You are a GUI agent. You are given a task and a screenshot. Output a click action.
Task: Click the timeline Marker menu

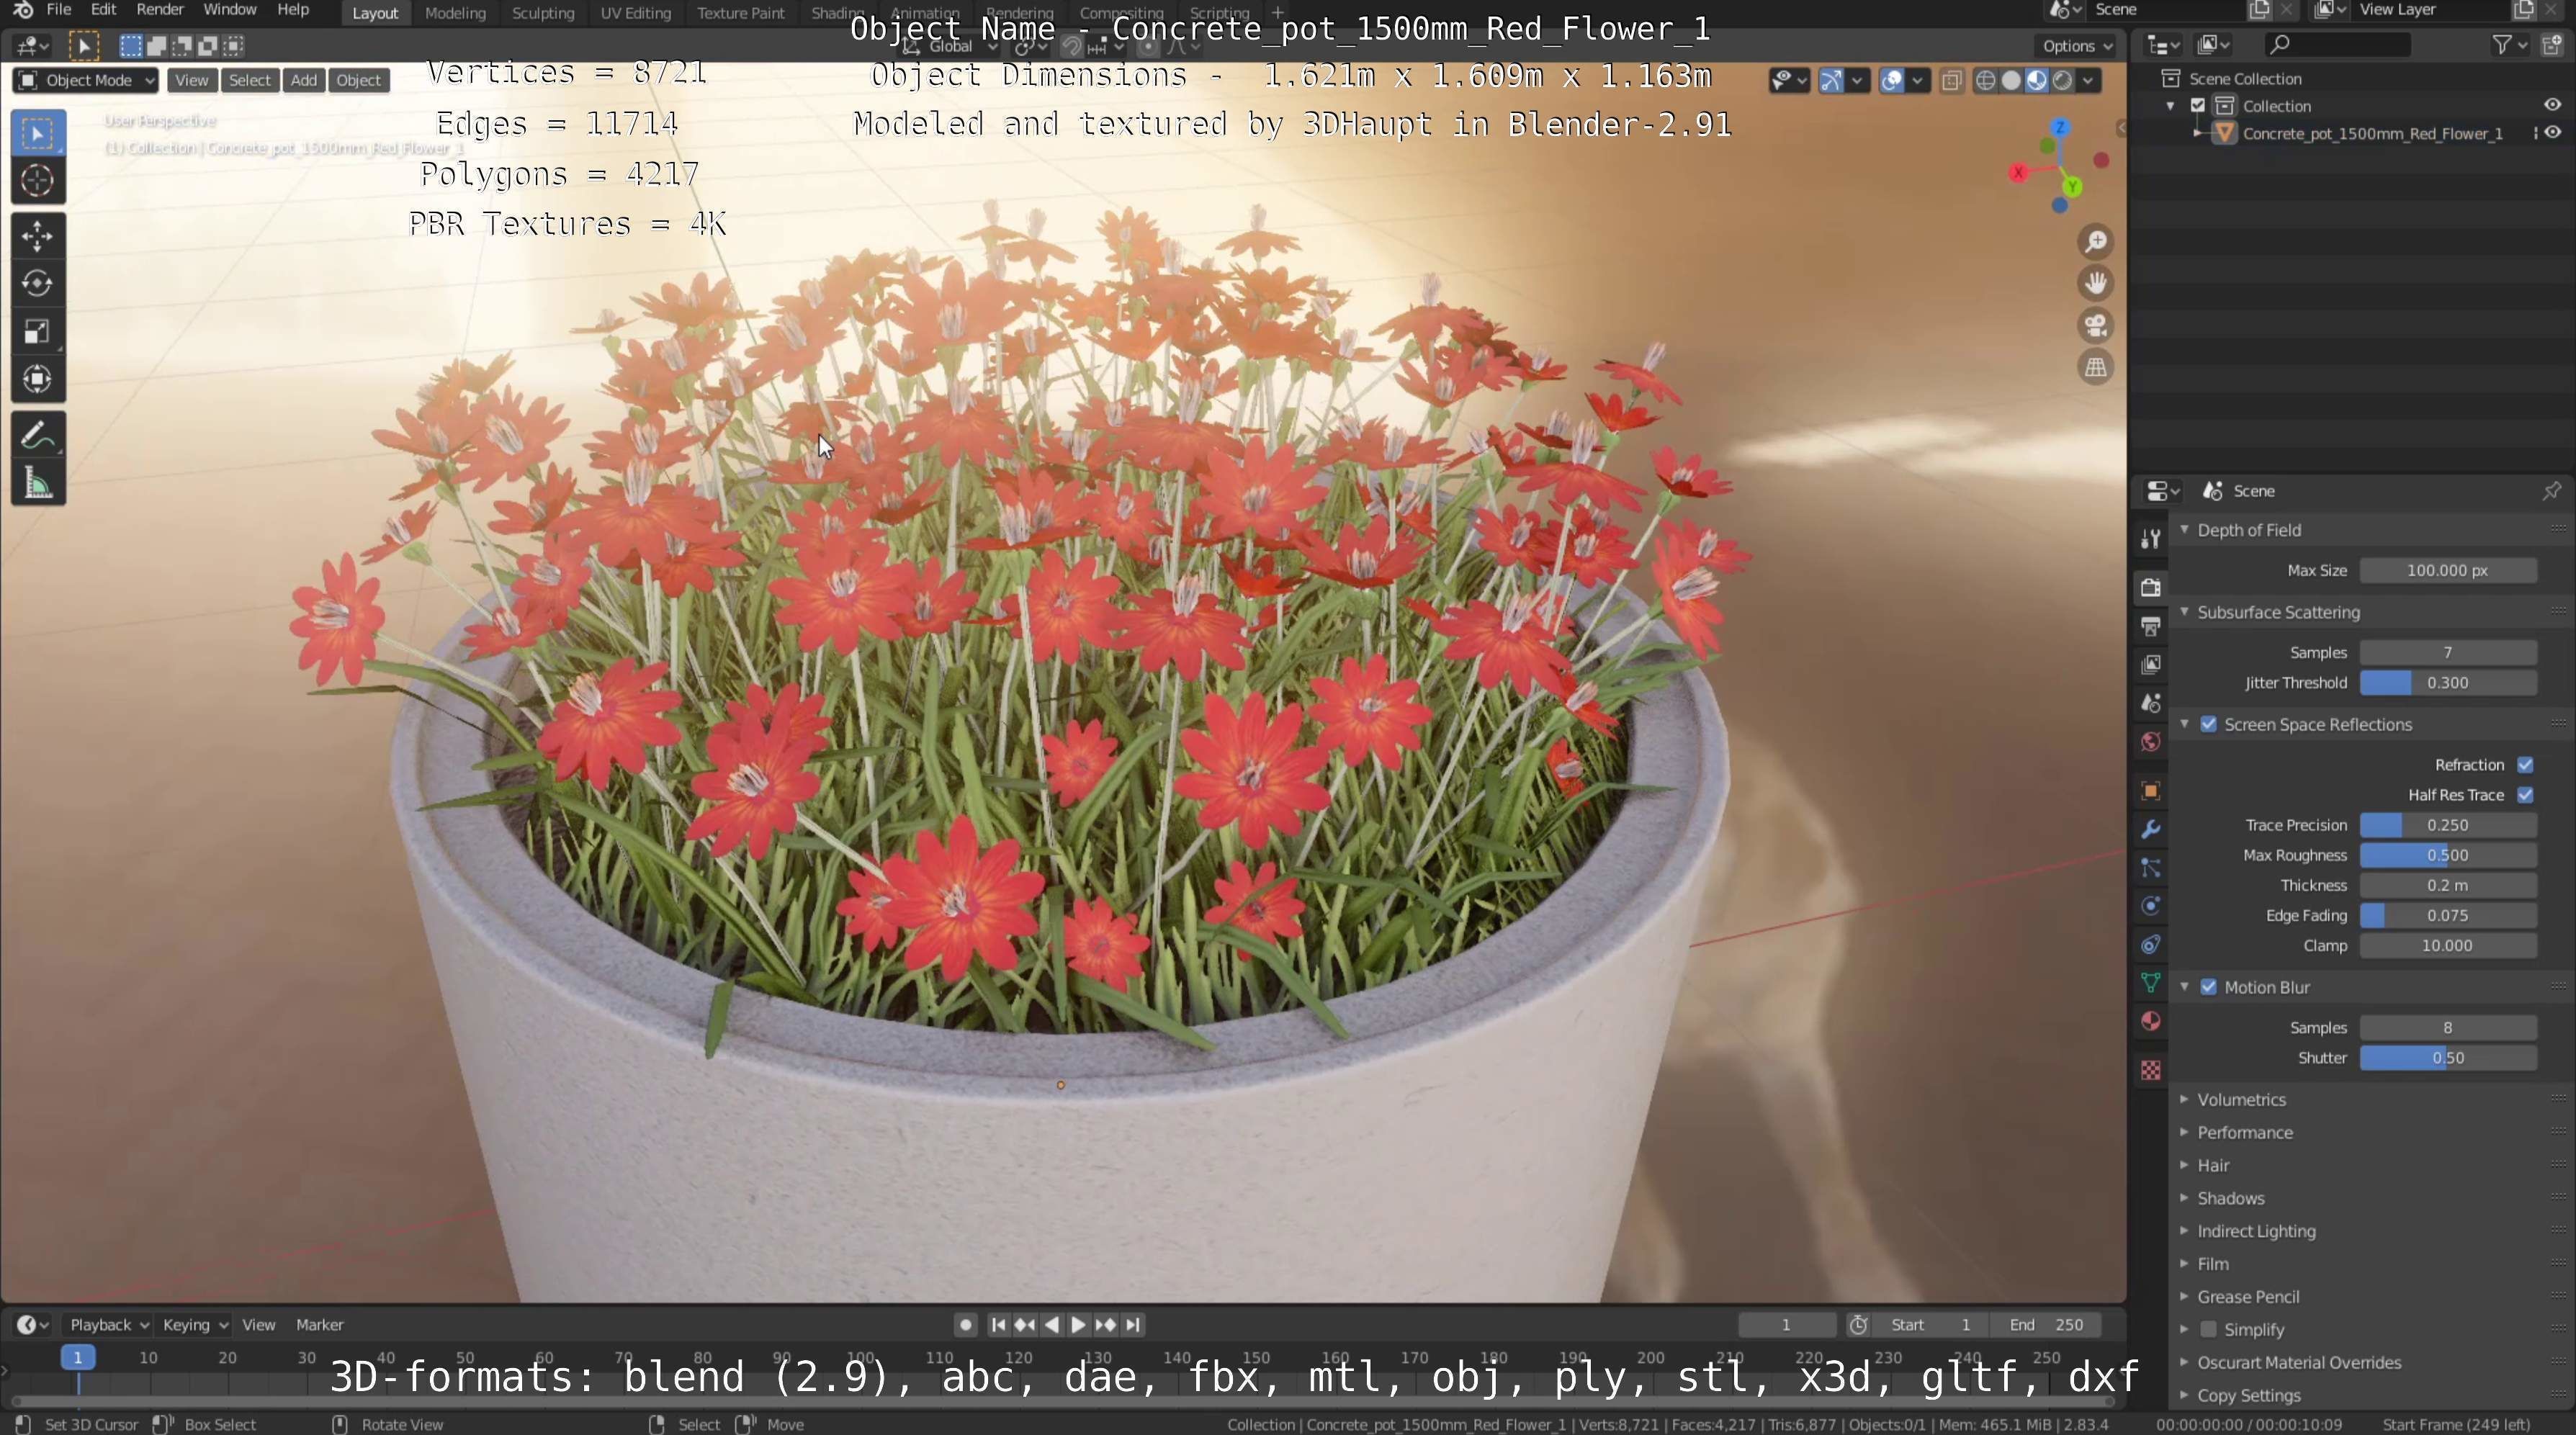(x=319, y=1325)
